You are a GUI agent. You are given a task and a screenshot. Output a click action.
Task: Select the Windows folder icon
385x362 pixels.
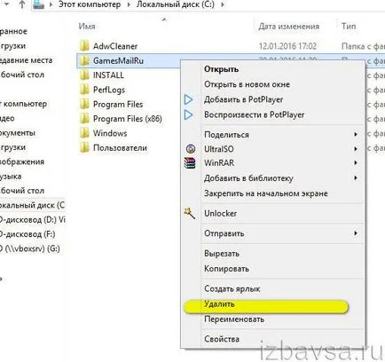(x=84, y=133)
